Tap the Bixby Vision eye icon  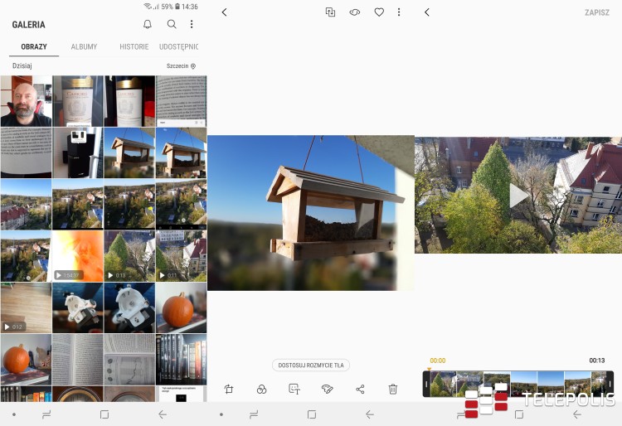(x=354, y=12)
